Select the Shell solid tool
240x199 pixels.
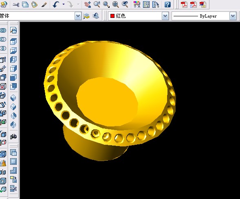(3, 181)
